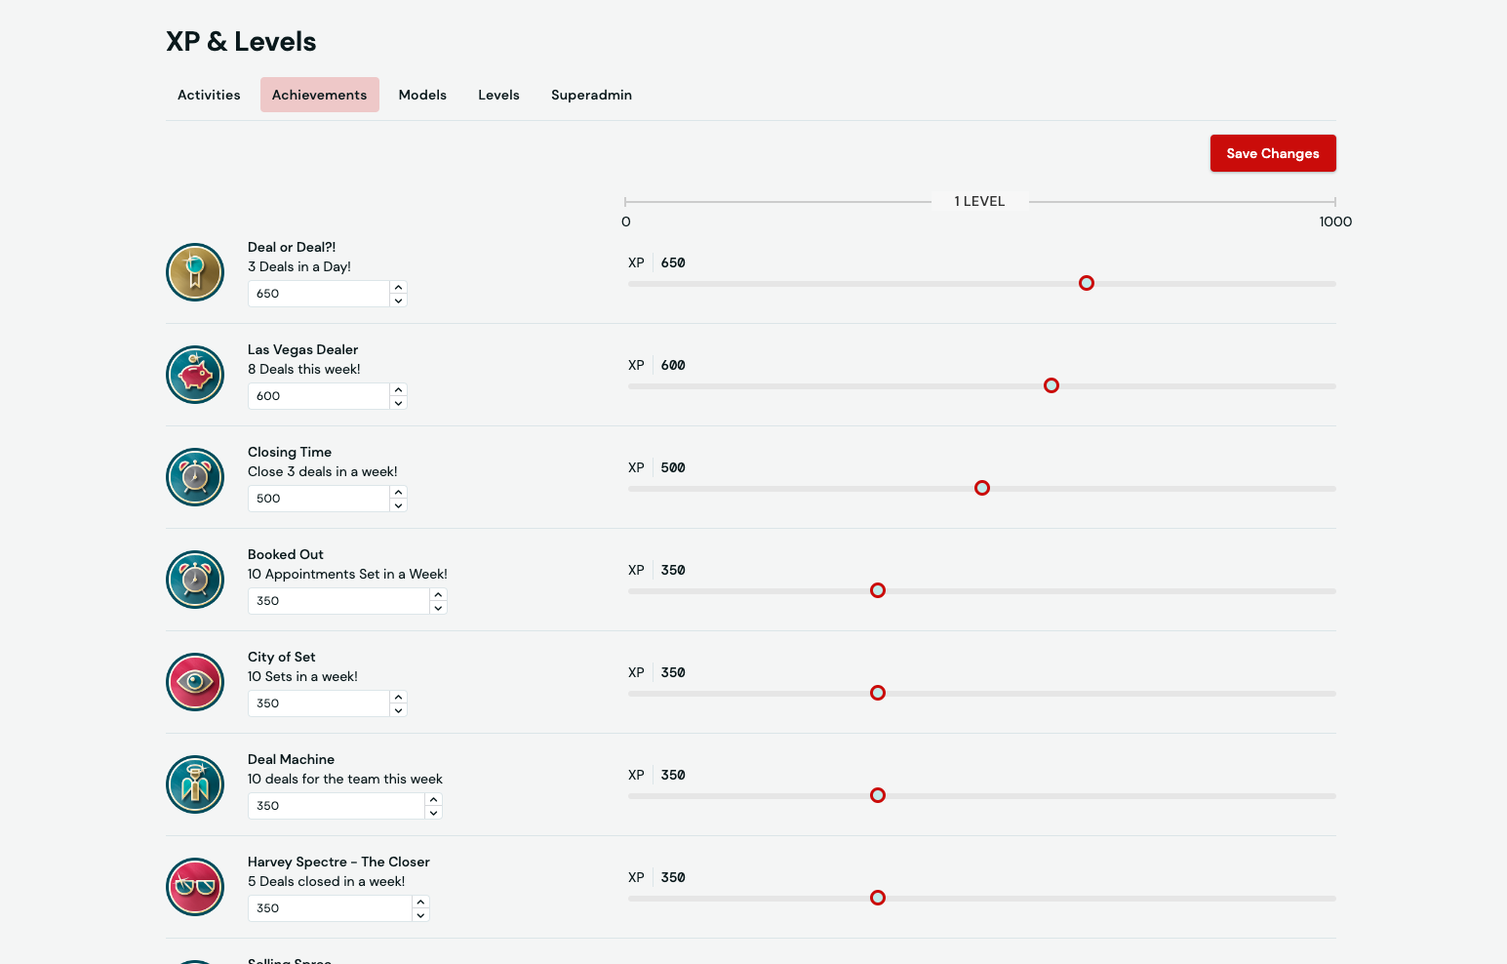The image size is (1507, 964).
Task: Decrease Las Vegas Dealer XP with down arrow
Action: point(398,403)
